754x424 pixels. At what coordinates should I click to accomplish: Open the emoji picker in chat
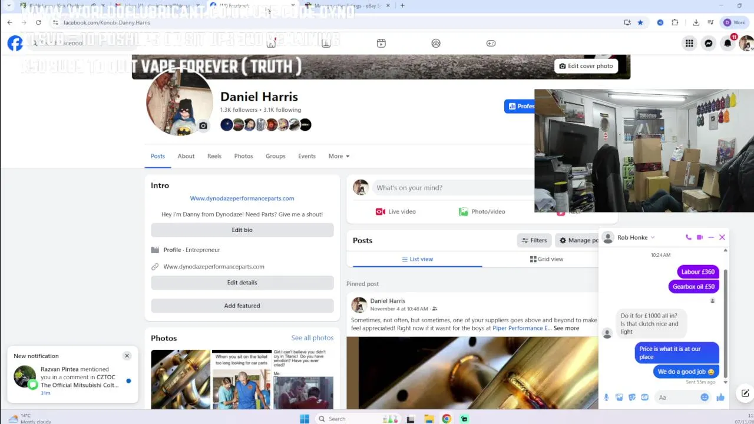click(705, 397)
